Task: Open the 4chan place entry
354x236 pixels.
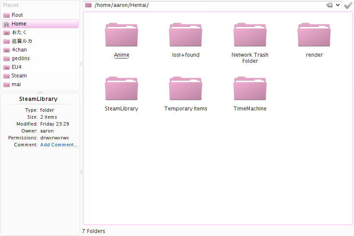Action: [x=40, y=50]
